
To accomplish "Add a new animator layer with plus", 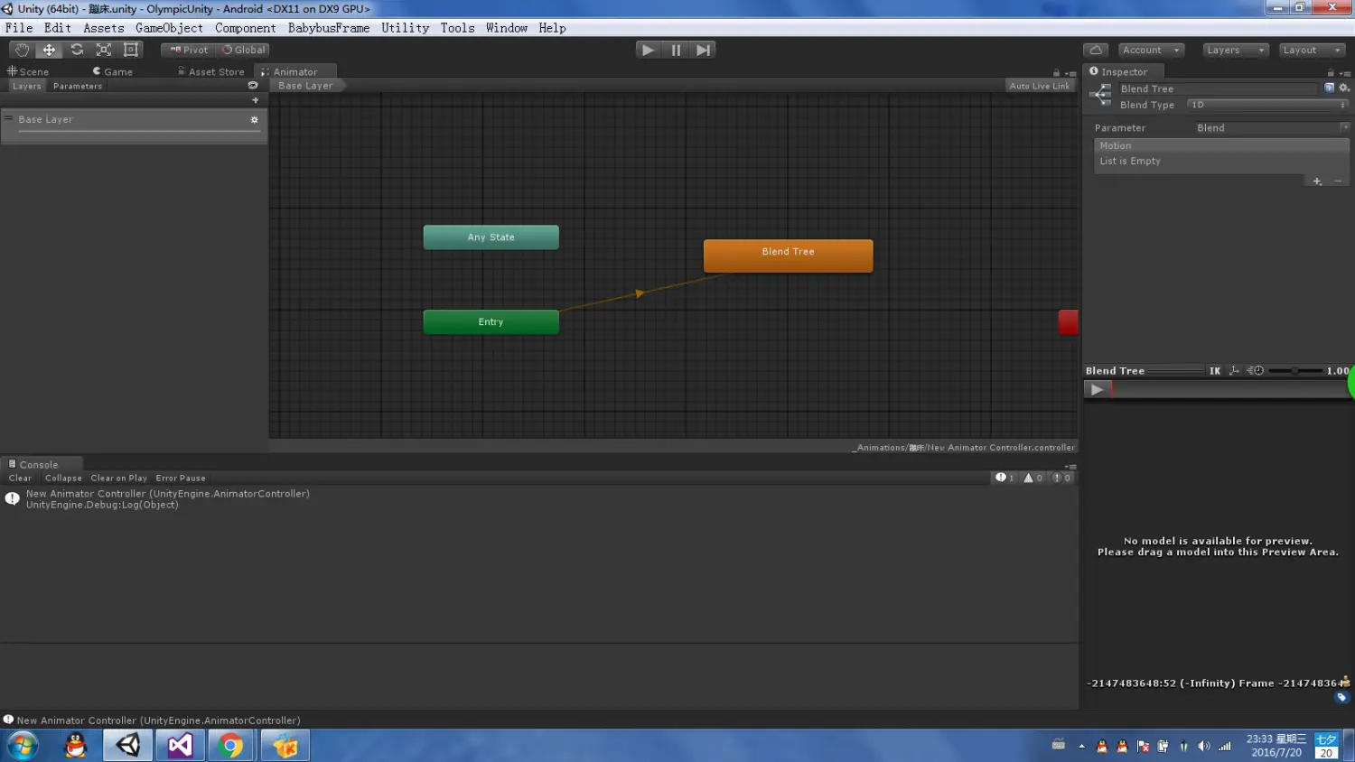I will 255,100.
